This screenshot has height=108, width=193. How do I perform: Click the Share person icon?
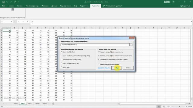[x=181, y=6]
